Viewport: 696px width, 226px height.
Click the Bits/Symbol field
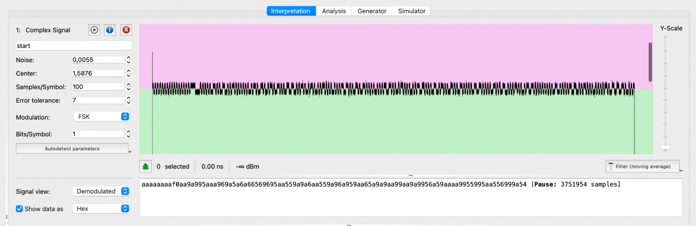pyautogui.click(x=98, y=134)
